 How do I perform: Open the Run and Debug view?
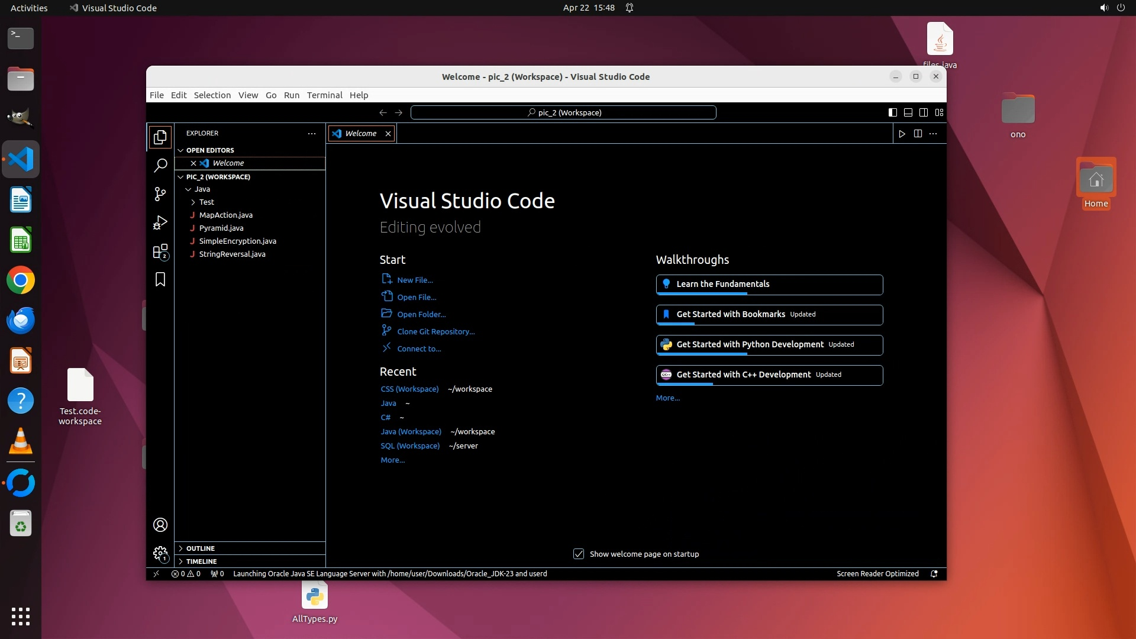click(160, 222)
